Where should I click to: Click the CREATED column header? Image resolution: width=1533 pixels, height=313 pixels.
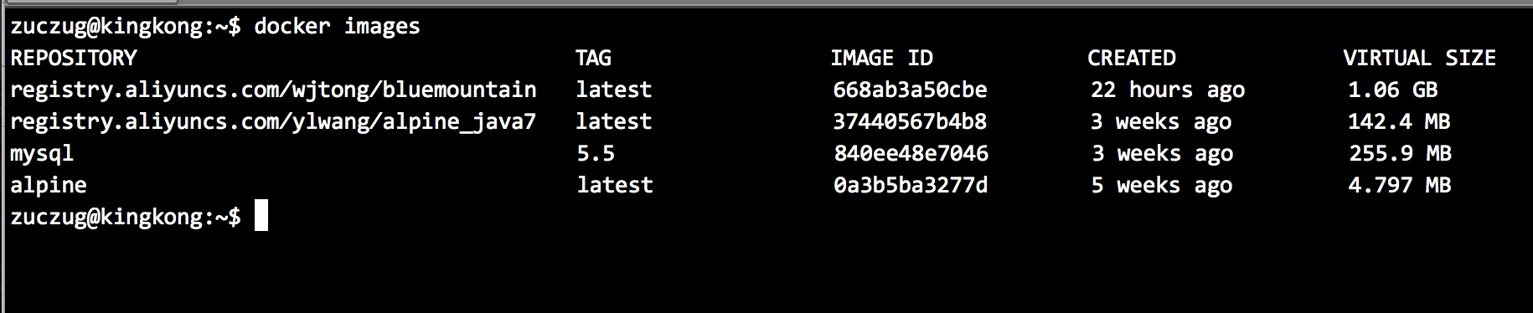(1132, 59)
